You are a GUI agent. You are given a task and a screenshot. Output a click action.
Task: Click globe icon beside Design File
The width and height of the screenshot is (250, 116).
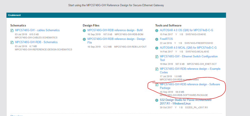click(x=84, y=39)
